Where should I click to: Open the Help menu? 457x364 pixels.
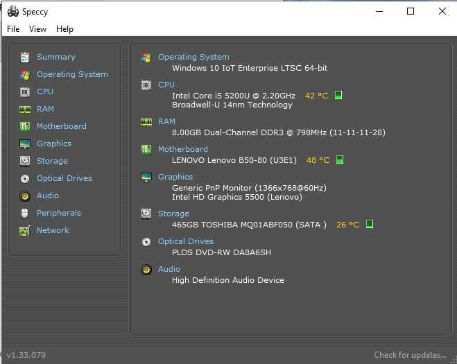pos(64,29)
